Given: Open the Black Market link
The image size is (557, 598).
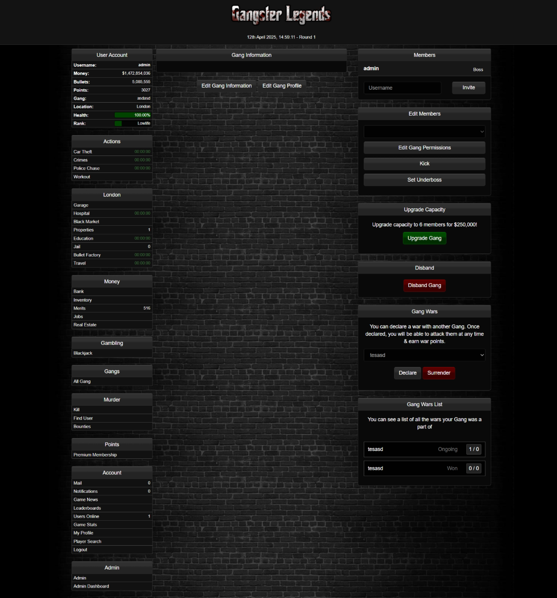Looking at the screenshot, I should [x=87, y=222].
